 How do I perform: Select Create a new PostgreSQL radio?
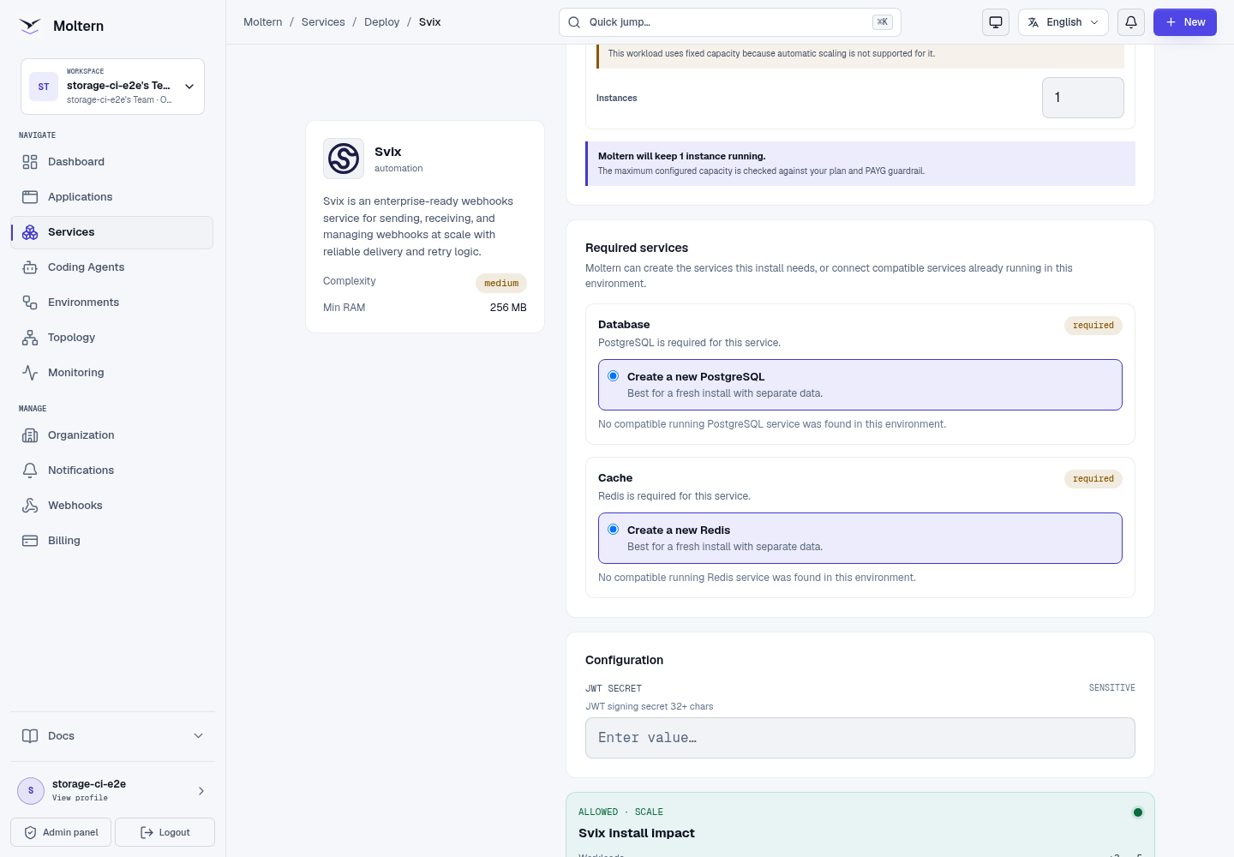point(614,376)
